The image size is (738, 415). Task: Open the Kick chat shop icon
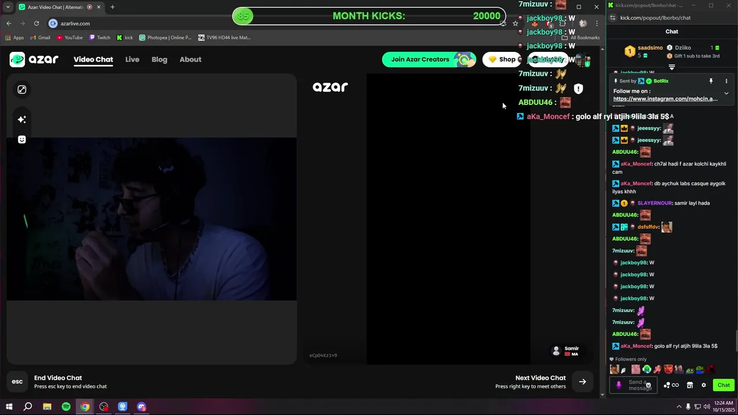tap(690, 385)
